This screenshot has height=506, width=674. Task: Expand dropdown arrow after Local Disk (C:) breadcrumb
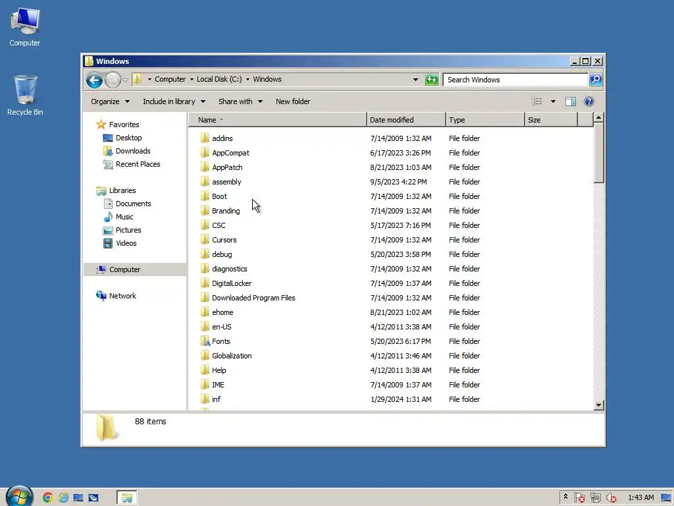click(x=247, y=80)
